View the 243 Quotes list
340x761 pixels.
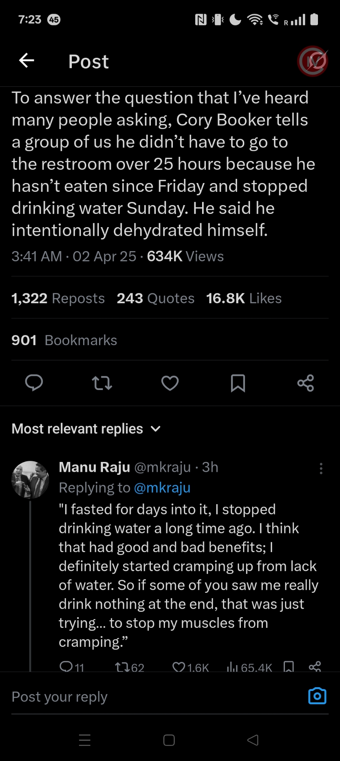point(155,299)
